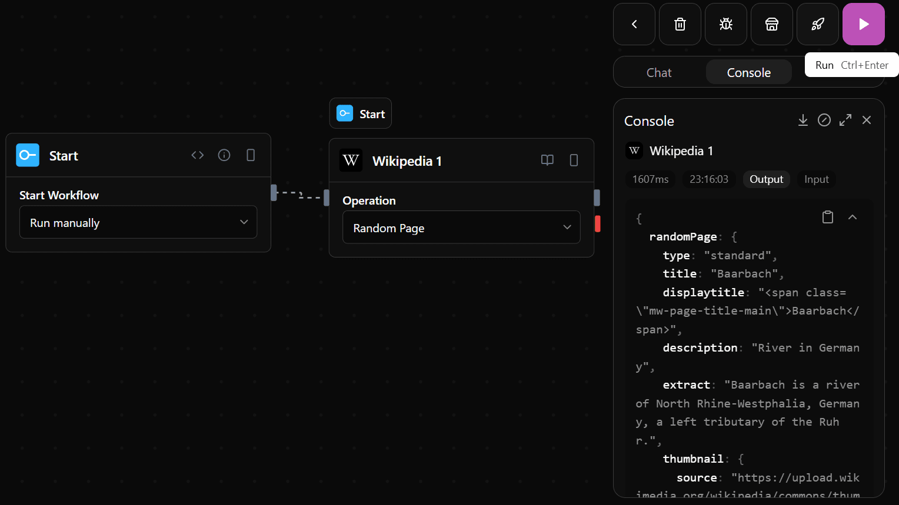Open the Start Workflow dropdown
This screenshot has width=899, height=505.
click(138, 222)
